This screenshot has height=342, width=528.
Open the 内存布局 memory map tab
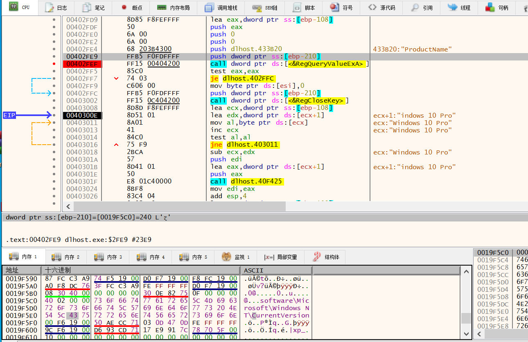pyautogui.click(x=174, y=7)
